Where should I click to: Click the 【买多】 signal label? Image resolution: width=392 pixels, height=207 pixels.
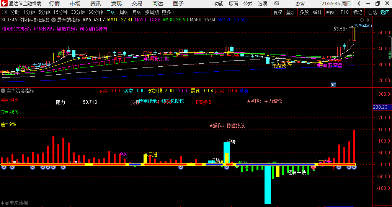[x=203, y=102]
